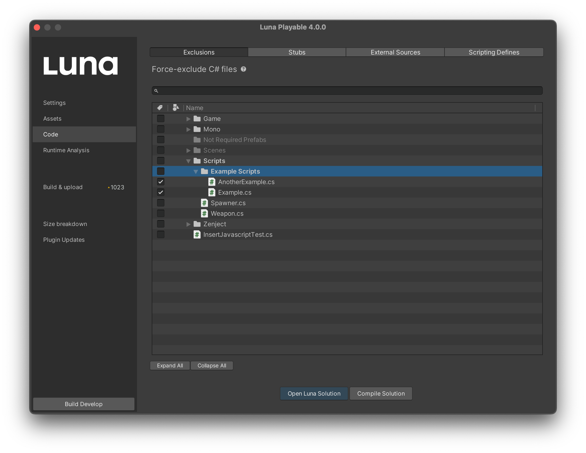This screenshot has height=453, width=586.
Task: Expand the Mono folder arrow
Action: (188, 129)
